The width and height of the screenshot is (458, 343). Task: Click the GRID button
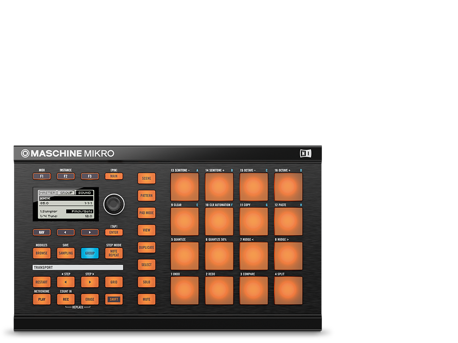click(114, 282)
